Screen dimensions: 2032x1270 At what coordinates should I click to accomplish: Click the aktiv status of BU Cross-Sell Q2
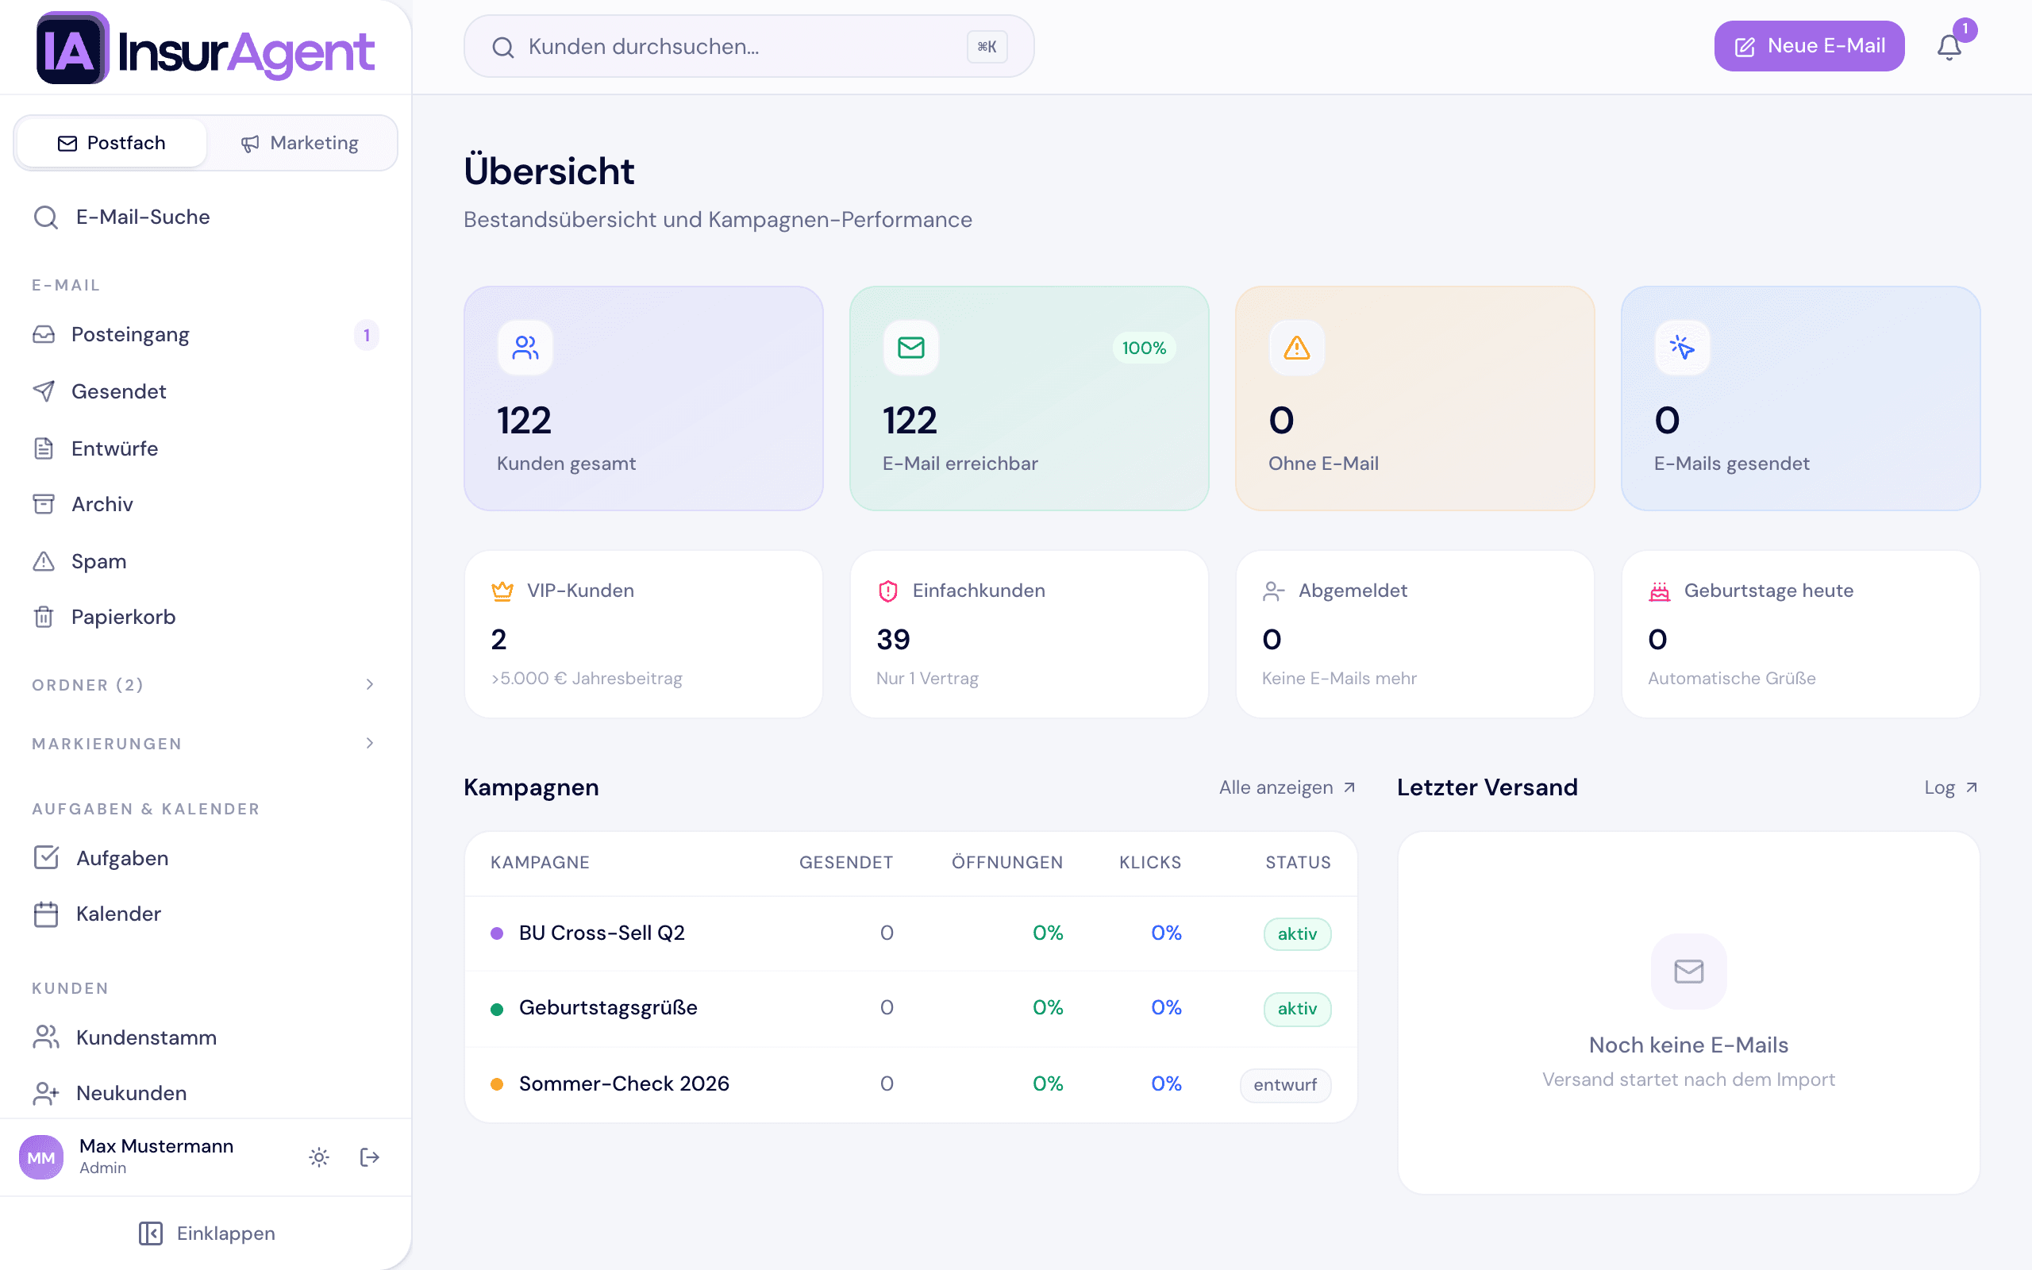1297,934
